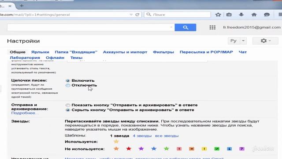
Task: Choose the 4 звезды preset link
Action: coord(142,136)
